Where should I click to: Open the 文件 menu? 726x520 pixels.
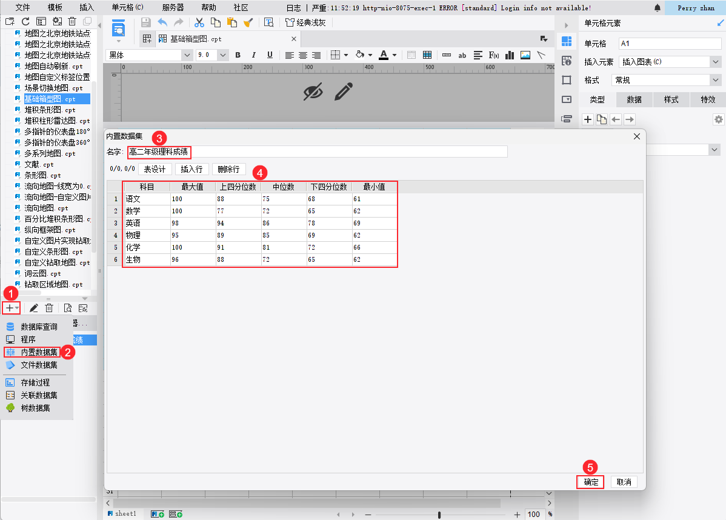[22, 7]
